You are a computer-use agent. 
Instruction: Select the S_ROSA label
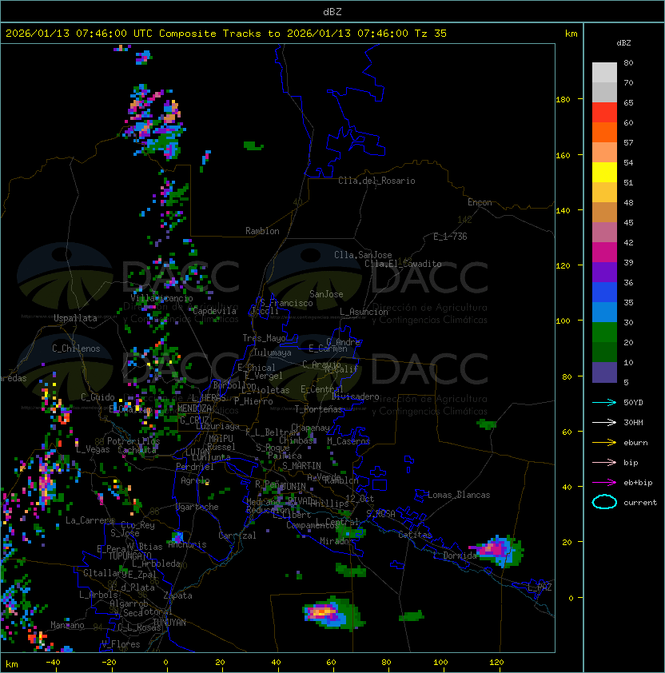380,514
